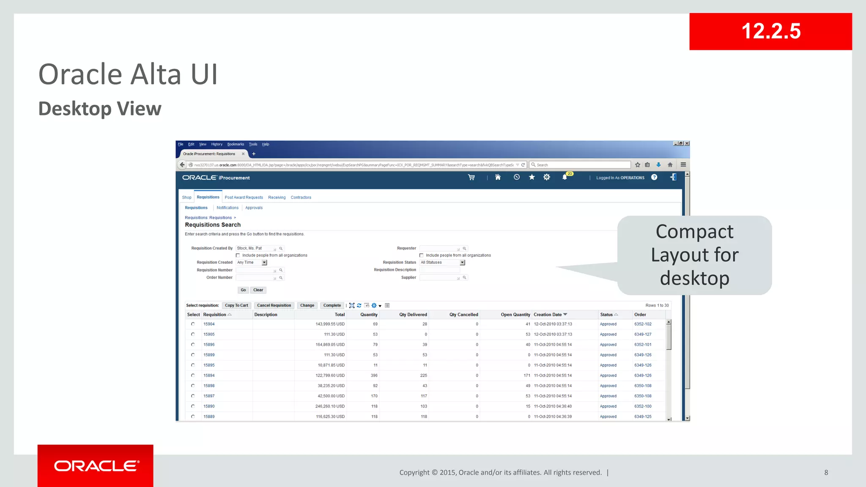Click the Help question mark icon
Viewport: 866px width, 487px height.
654,177
